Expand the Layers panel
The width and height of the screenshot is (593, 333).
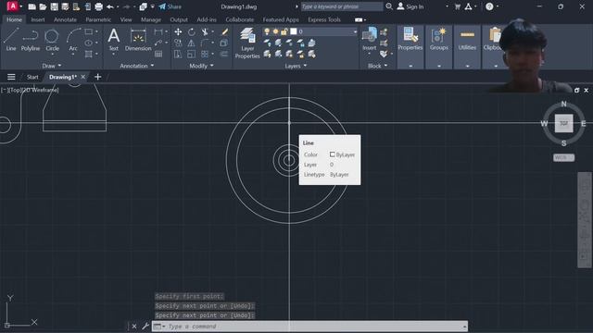296,66
